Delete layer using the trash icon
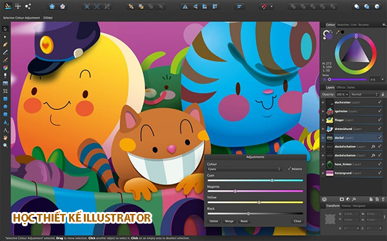 [x=383, y=199]
